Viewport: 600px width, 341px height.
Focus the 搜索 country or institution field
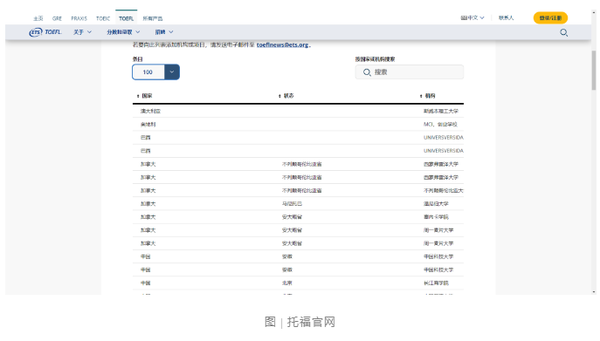409,72
